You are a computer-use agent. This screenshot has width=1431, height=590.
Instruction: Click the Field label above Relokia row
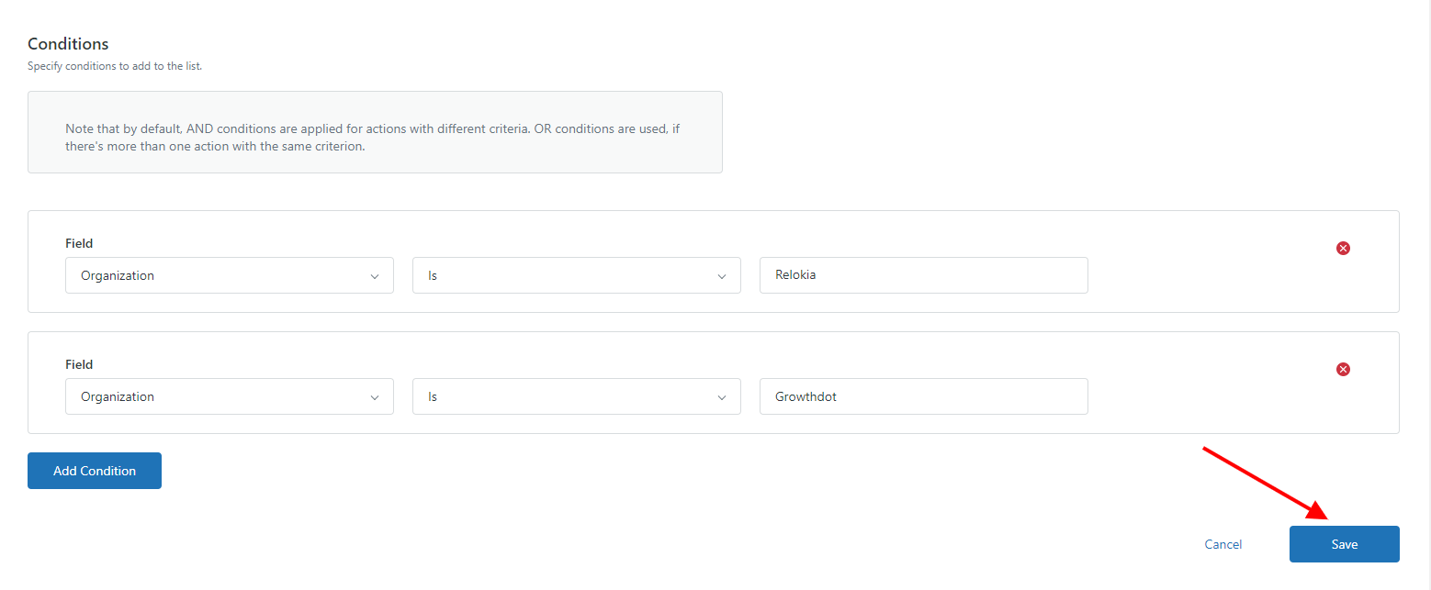(79, 243)
